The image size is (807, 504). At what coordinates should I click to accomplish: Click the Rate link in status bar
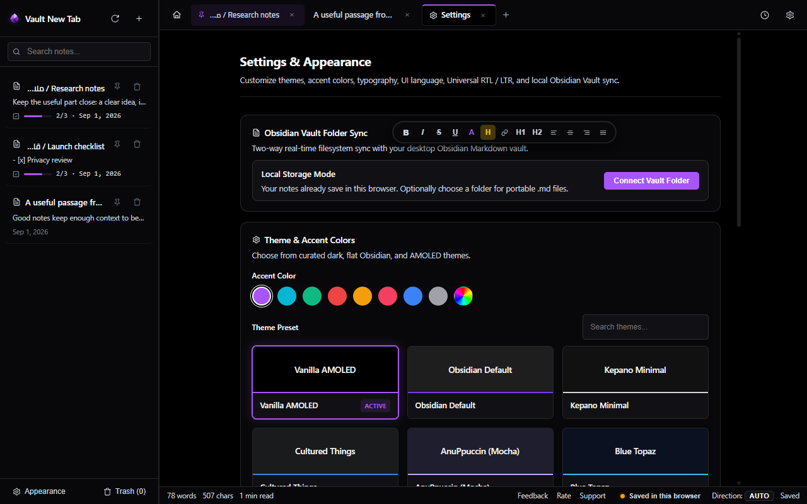[x=564, y=496]
